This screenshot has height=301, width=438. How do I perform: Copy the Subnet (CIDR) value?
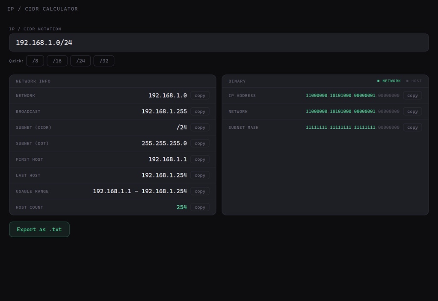point(200,127)
